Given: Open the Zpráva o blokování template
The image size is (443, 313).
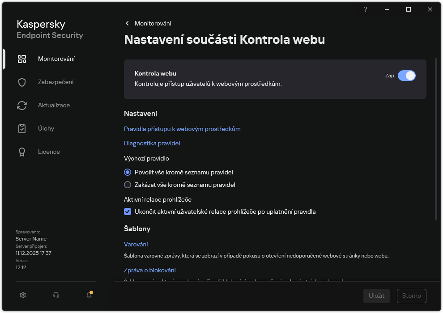Looking at the screenshot, I should [149, 270].
